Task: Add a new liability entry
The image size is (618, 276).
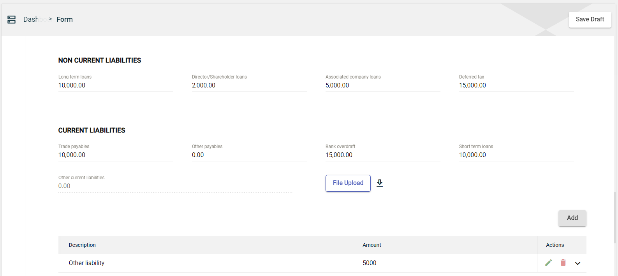Action: click(x=572, y=218)
